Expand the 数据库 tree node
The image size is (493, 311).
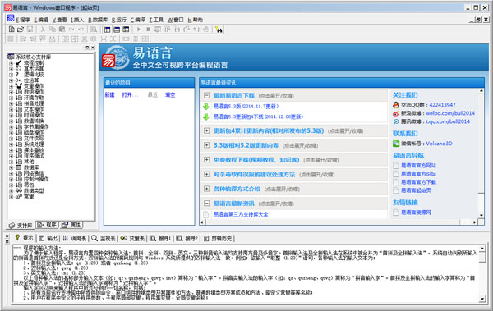coord(11,167)
